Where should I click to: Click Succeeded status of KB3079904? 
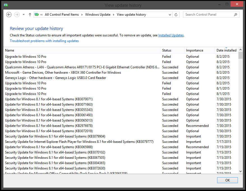coord(170,136)
